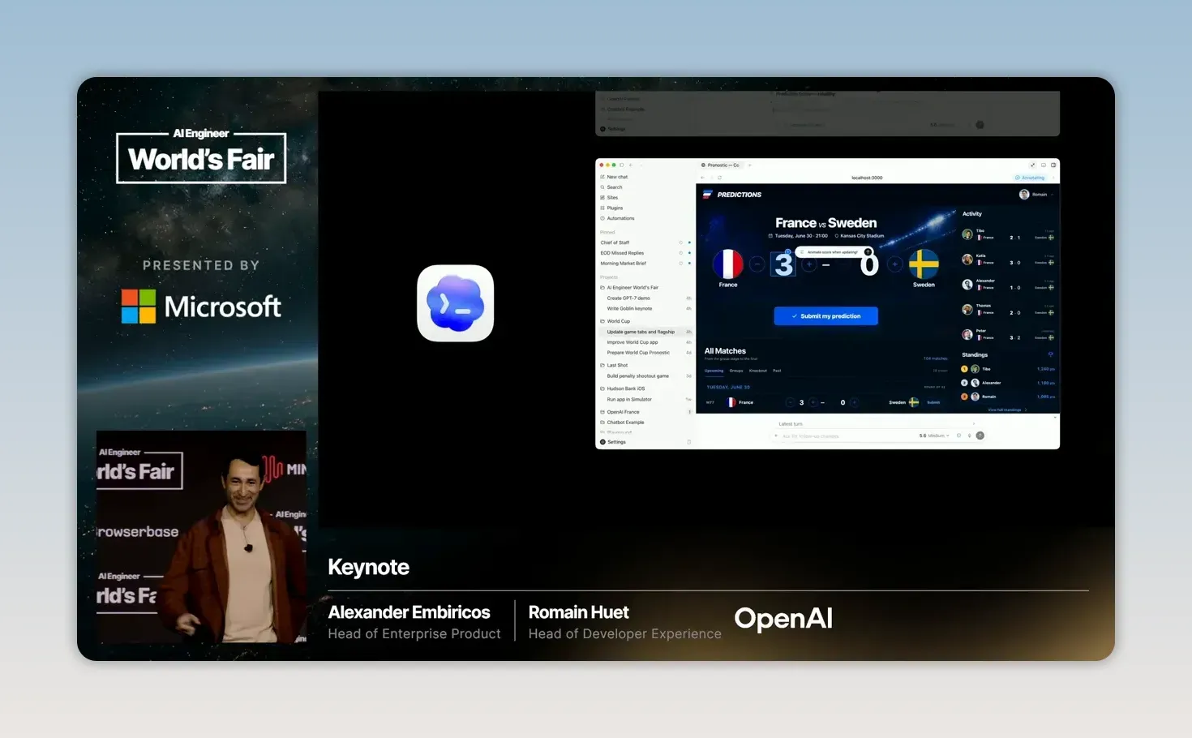Switch to the Knockout tab

758,371
